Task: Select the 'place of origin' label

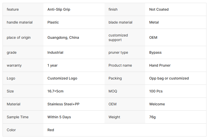Action: point(19,37)
